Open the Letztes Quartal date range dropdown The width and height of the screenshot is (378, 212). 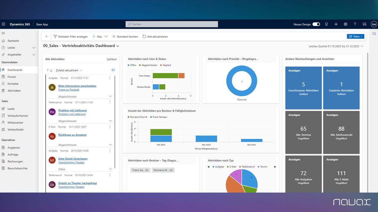336,46
